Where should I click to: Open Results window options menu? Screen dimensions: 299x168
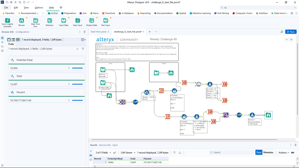click(291, 145)
